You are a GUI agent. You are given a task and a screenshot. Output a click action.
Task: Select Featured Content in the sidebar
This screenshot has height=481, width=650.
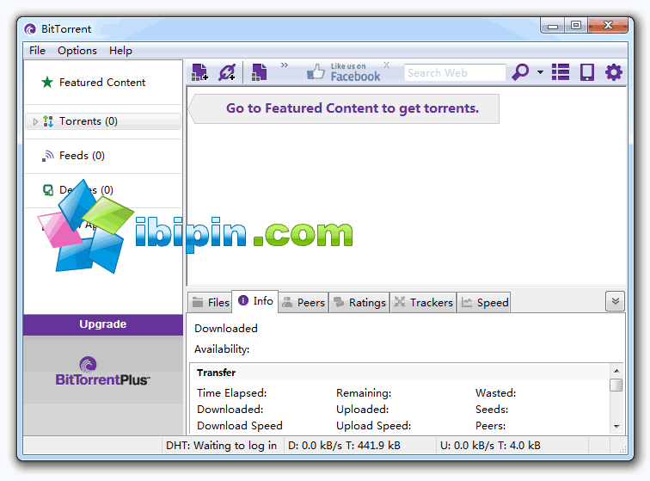pyautogui.click(x=103, y=83)
